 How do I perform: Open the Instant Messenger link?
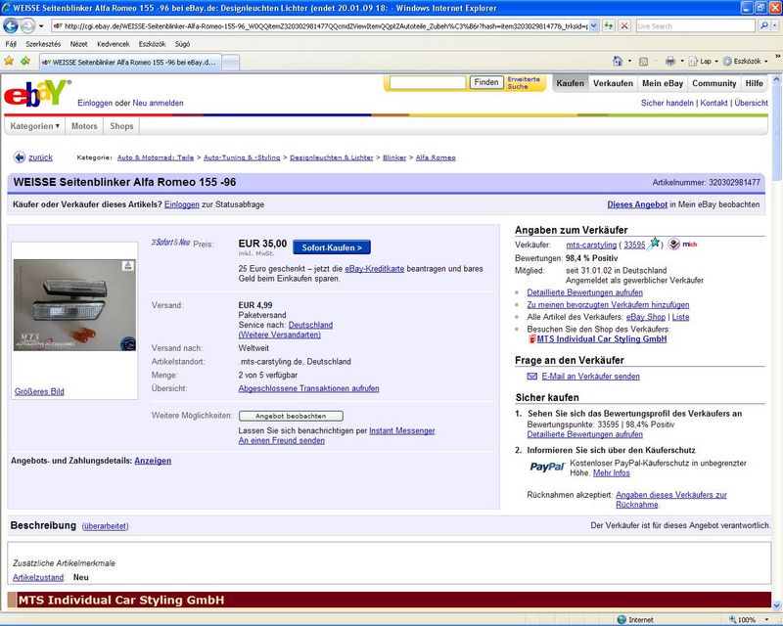402,430
